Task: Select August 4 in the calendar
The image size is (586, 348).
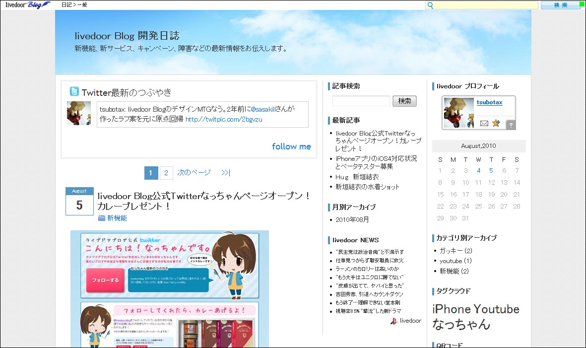Action: [478, 170]
